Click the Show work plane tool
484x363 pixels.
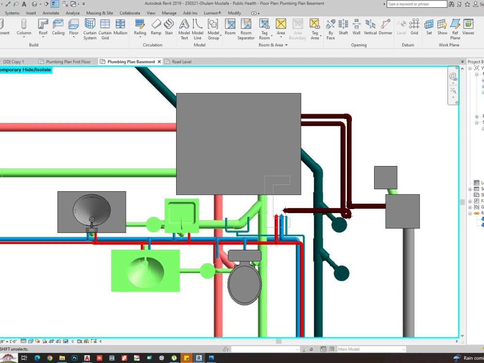(442, 27)
